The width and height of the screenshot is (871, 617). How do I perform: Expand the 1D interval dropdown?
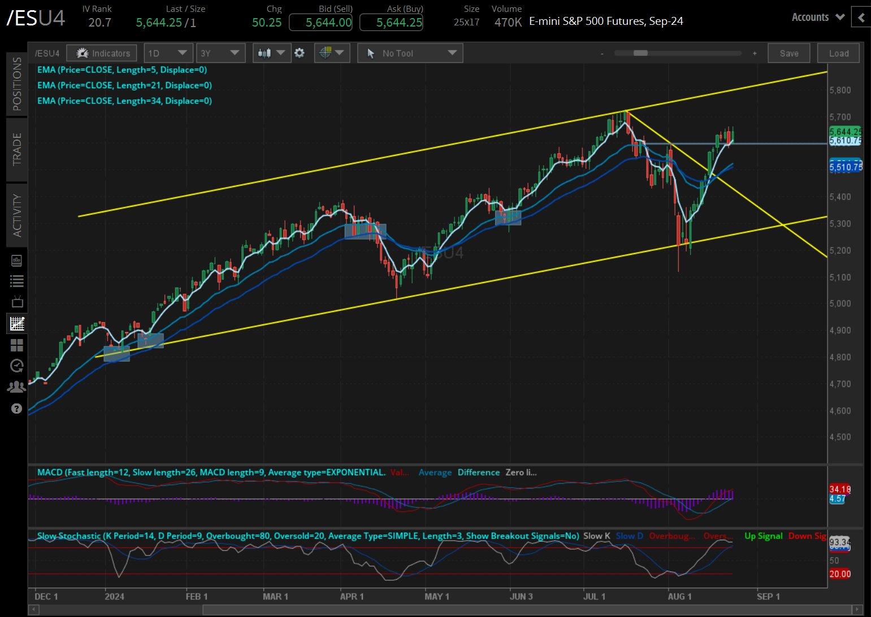pyautogui.click(x=168, y=53)
